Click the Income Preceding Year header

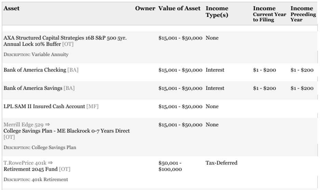pos(303,14)
